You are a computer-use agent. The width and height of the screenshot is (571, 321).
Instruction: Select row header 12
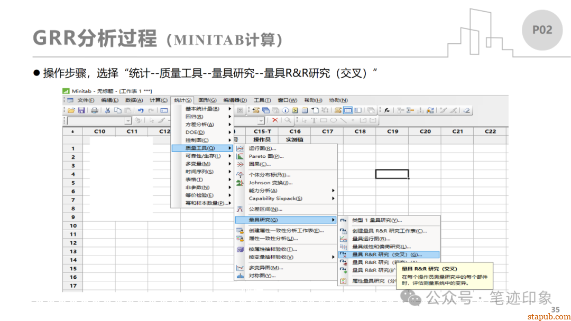click(x=73, y=243)
